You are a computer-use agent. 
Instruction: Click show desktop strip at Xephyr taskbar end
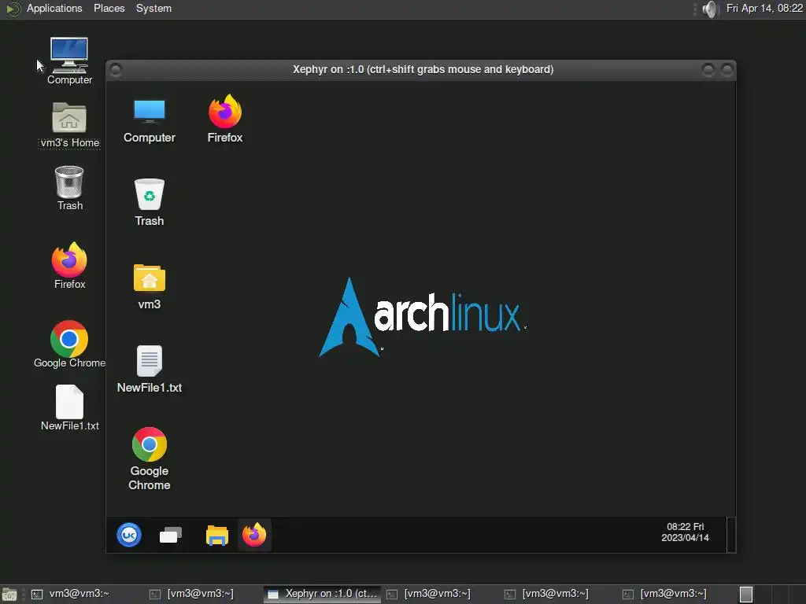(731, 535)
